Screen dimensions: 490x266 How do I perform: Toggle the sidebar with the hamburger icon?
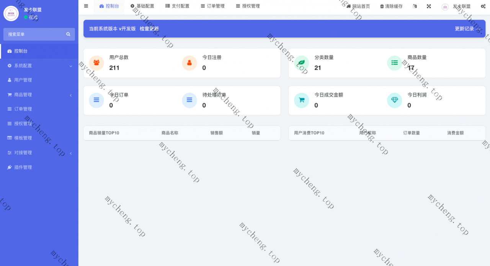pos(86,6)
